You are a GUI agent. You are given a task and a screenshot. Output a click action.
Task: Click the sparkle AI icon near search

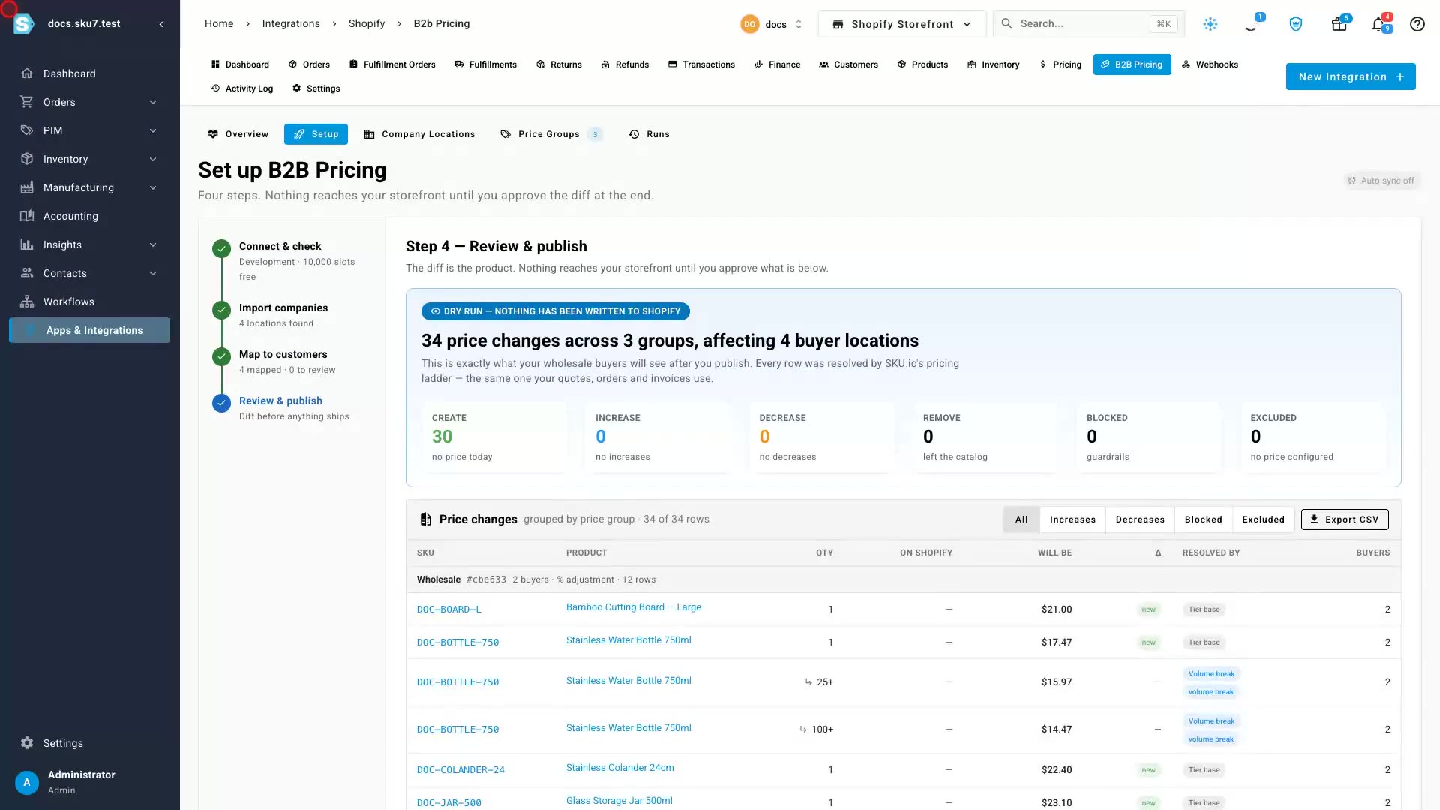(x=1210, y=24)
